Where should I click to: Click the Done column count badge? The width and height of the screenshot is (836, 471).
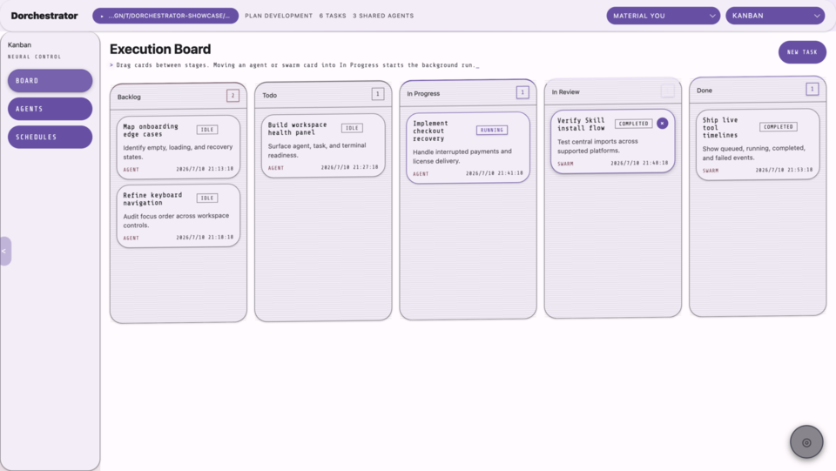[x=812, y=89]
